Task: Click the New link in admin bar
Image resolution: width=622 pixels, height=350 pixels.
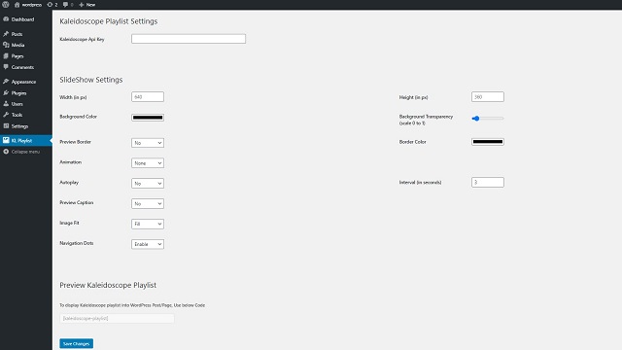Action: (x=86, y=5)
